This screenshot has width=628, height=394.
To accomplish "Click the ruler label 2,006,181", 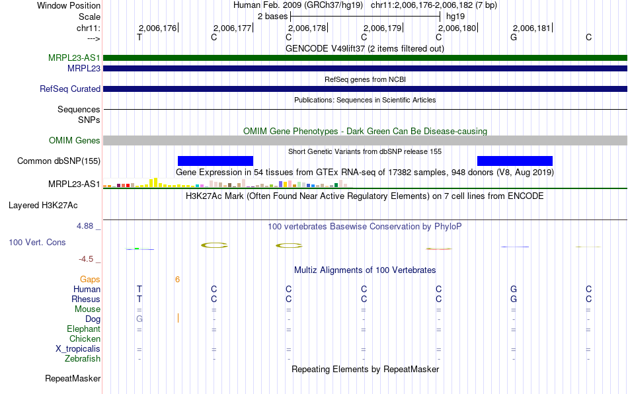I will [532, 28].
